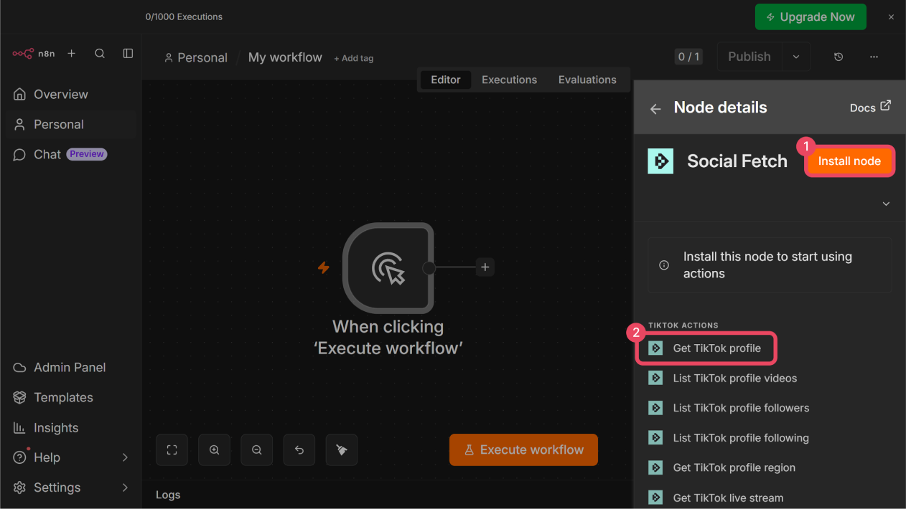
Task: Click the Preview badge next to Chat
Action: (x=87, y=154)
